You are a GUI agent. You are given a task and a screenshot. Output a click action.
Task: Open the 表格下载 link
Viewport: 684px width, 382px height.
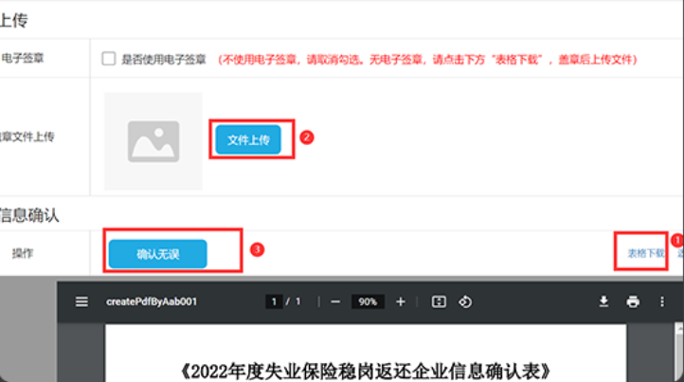click(x=645, y=253)
